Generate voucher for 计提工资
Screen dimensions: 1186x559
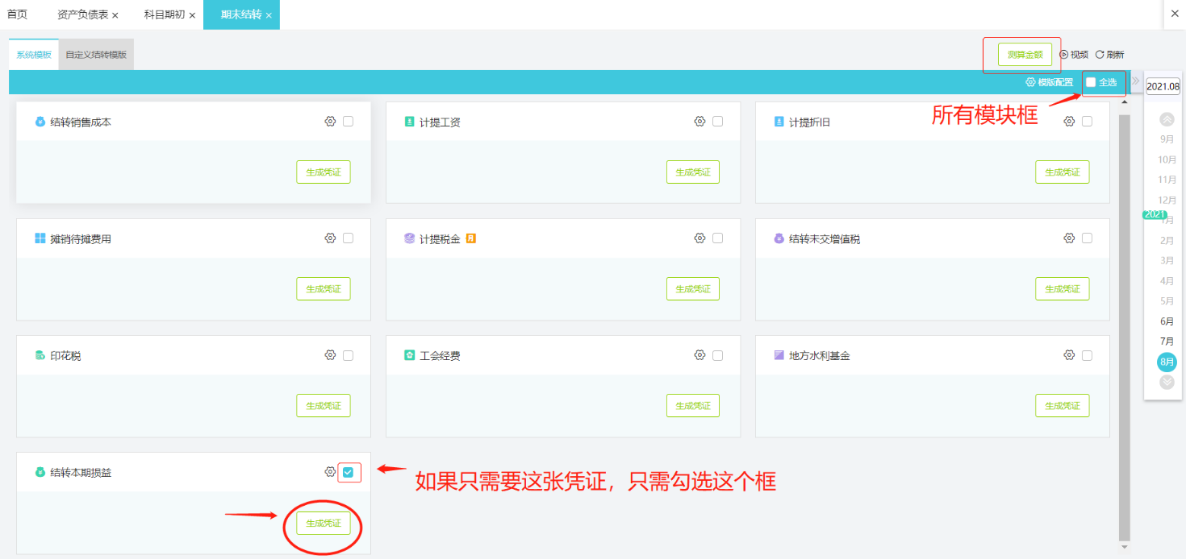pyautogui.click(x=693, y=172)
